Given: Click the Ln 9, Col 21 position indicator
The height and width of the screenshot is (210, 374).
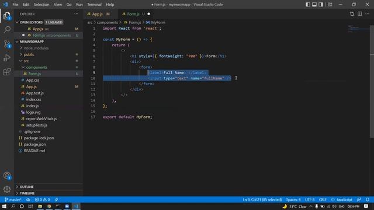Looking at the screenshot, I should (262, 199).
